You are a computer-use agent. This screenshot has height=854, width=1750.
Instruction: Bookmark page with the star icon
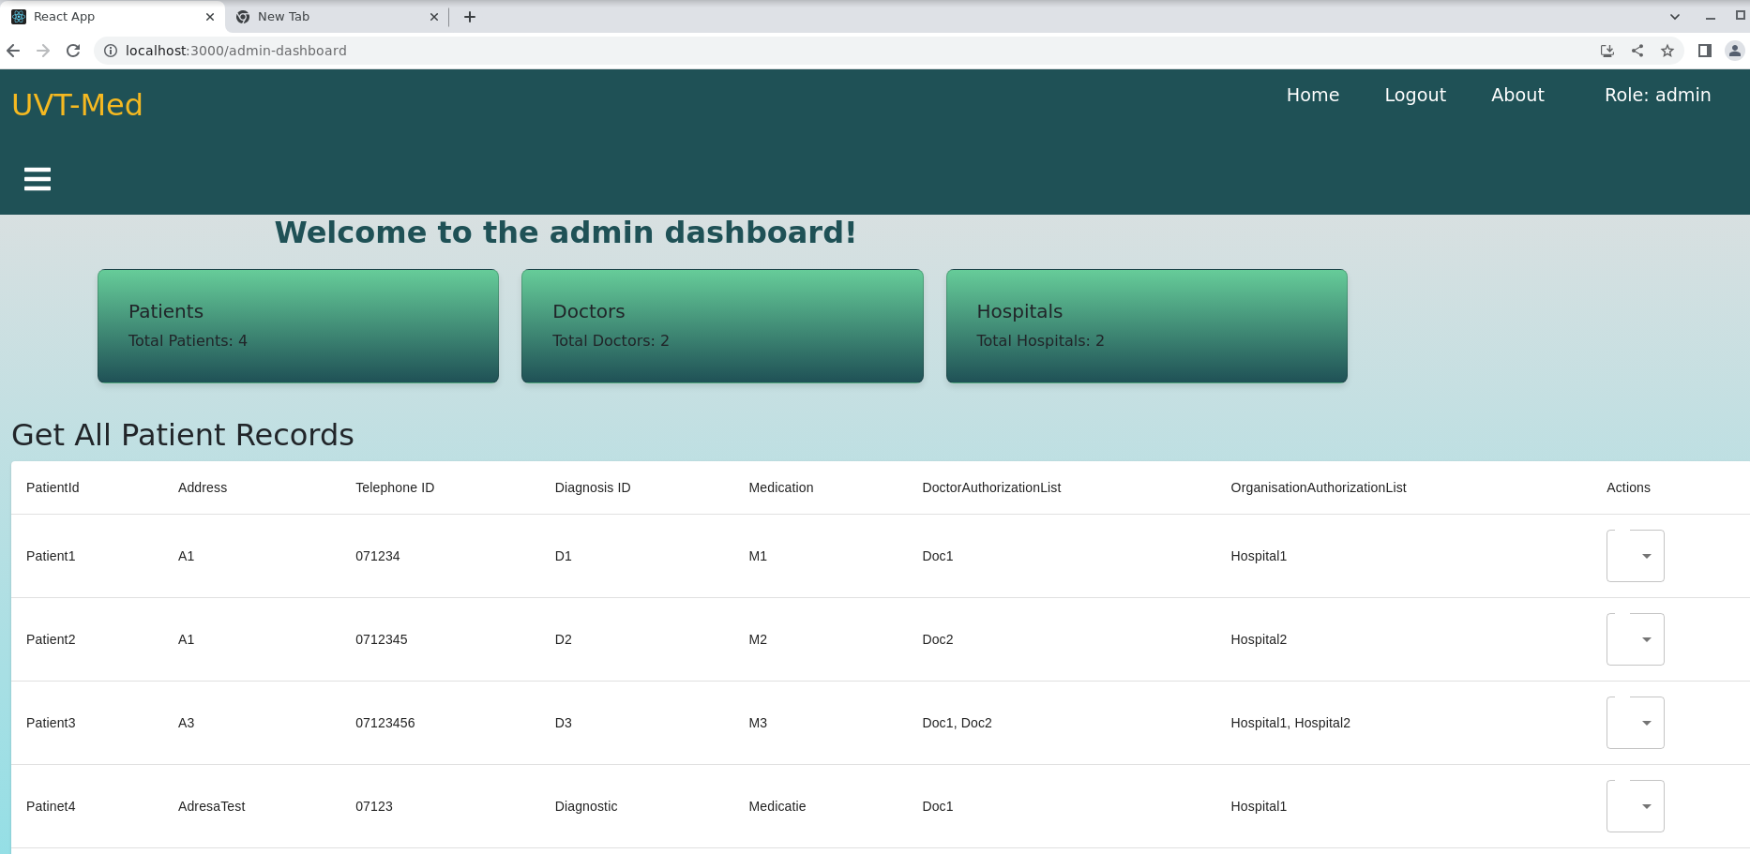point(1667,51)
